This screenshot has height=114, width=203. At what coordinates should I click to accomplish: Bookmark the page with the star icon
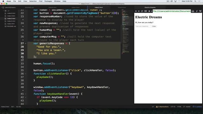[149, 11]
